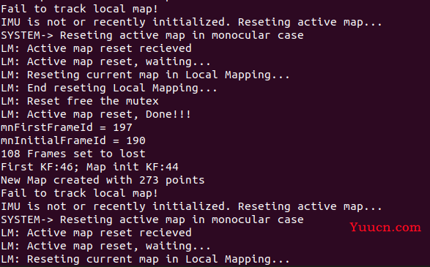The width and height of the screenshot is (430, 267).
Task: Click "LM: Active map reset, Done!!!" output
Action: [96, 114]
